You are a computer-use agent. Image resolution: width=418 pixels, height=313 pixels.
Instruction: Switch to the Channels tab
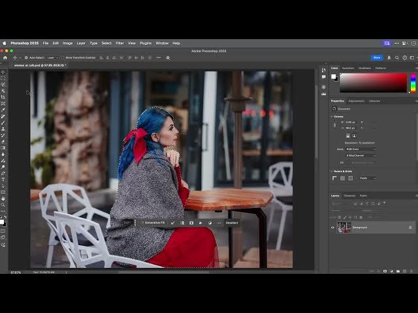pos(349,196)
